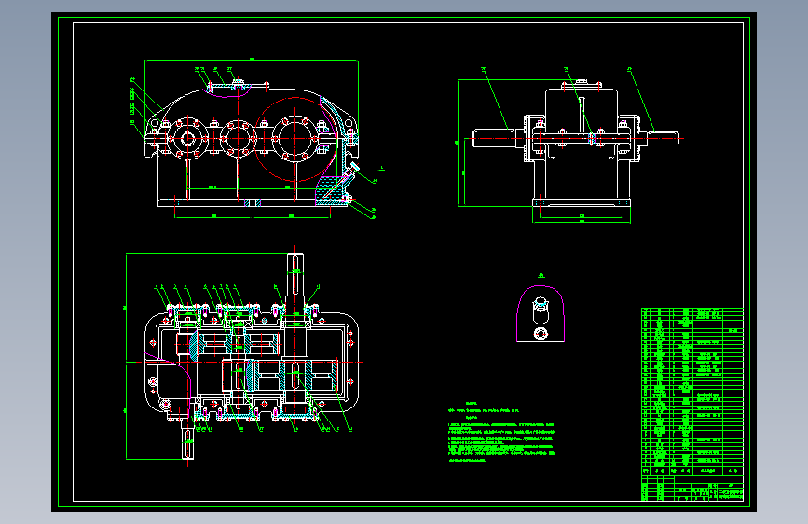Click the inspection cover atop the front view

tap(238, 85)
